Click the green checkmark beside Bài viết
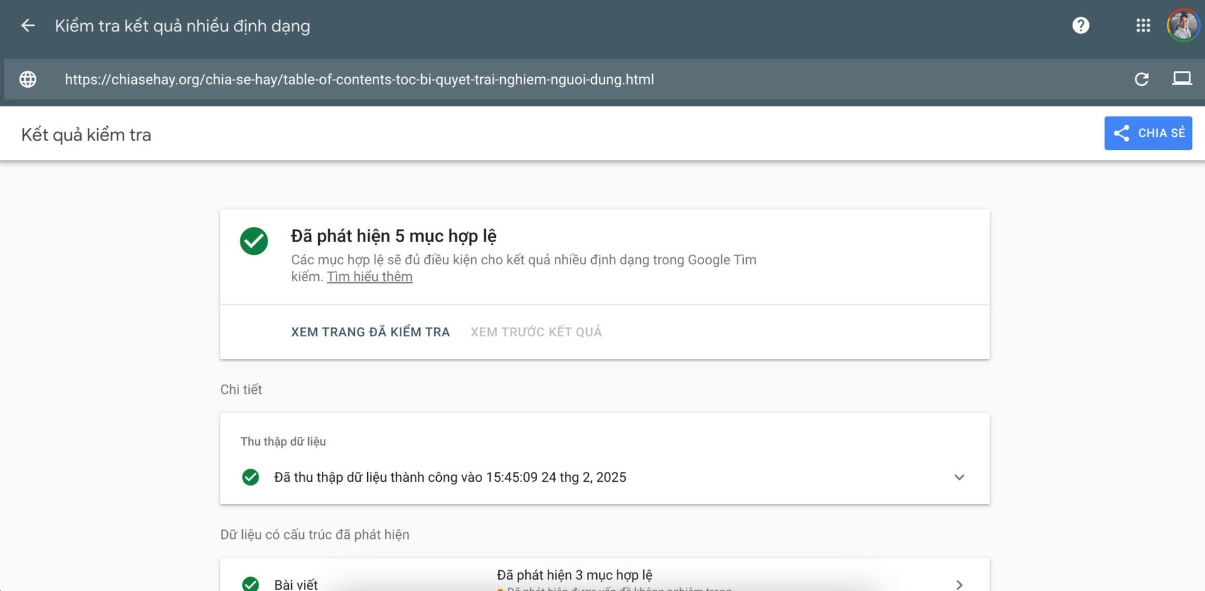 coord(251,583)
